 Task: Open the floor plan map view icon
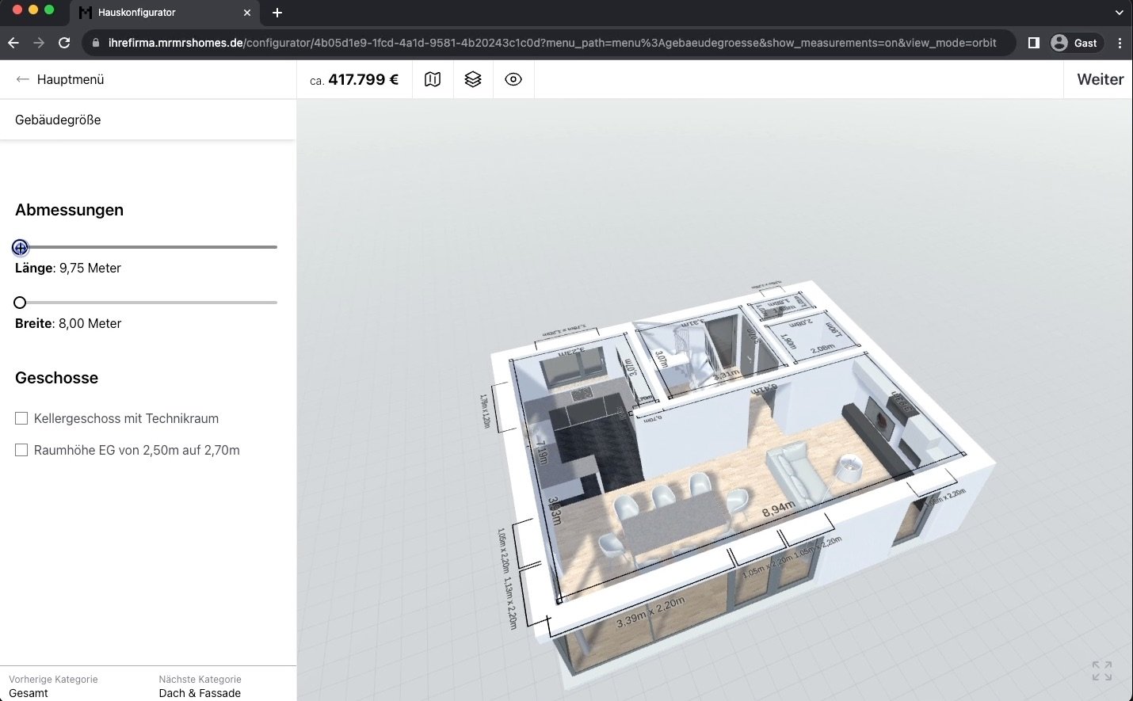433,79
